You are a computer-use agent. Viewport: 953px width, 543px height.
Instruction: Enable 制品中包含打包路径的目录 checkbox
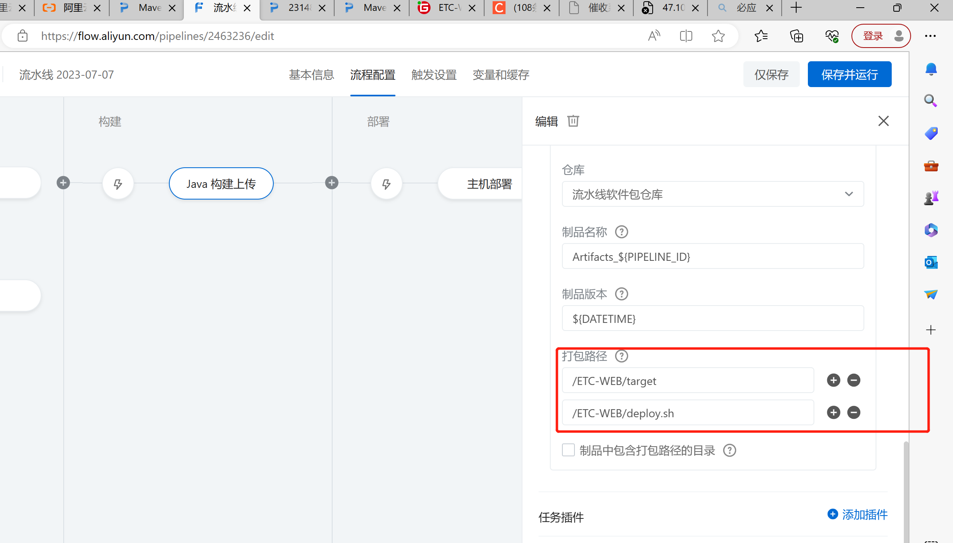[x=568, y=450]
